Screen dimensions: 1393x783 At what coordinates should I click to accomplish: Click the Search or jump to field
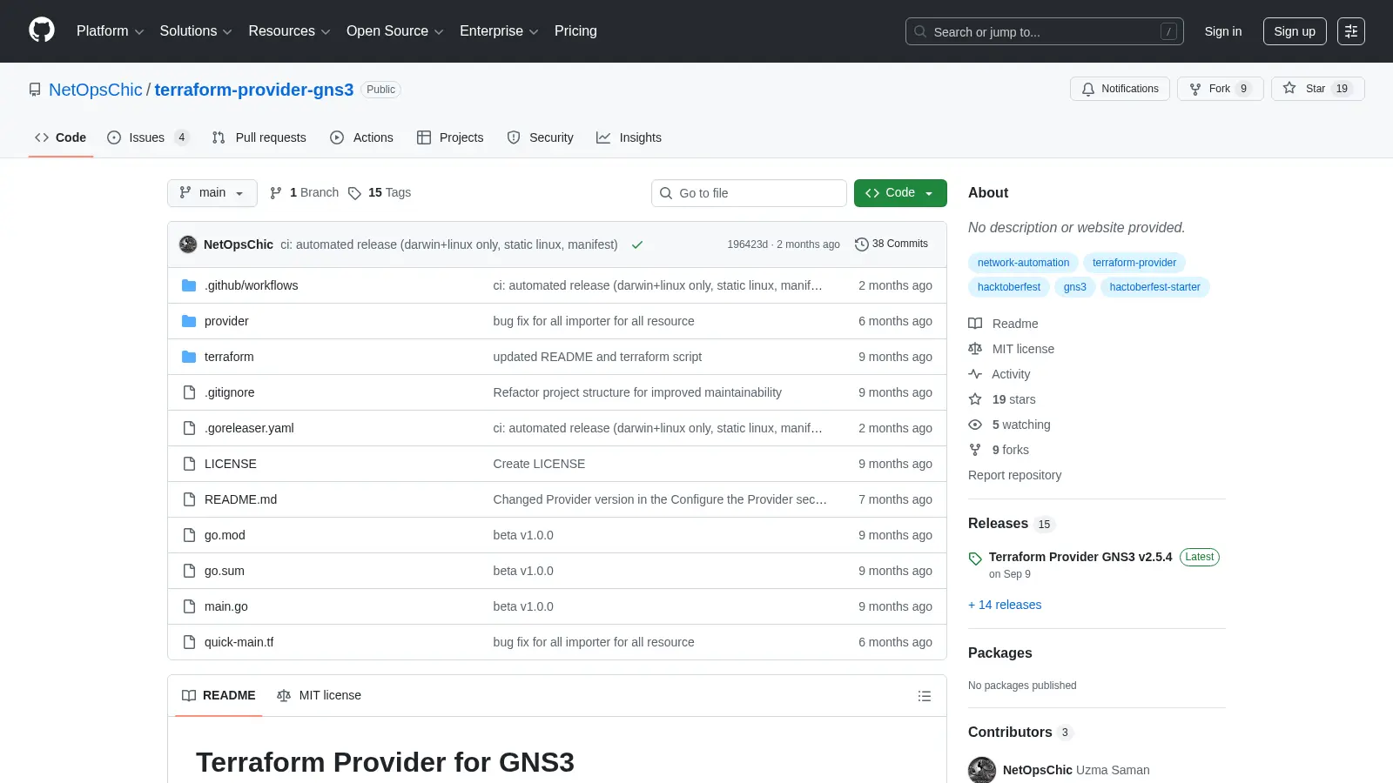1045,31
